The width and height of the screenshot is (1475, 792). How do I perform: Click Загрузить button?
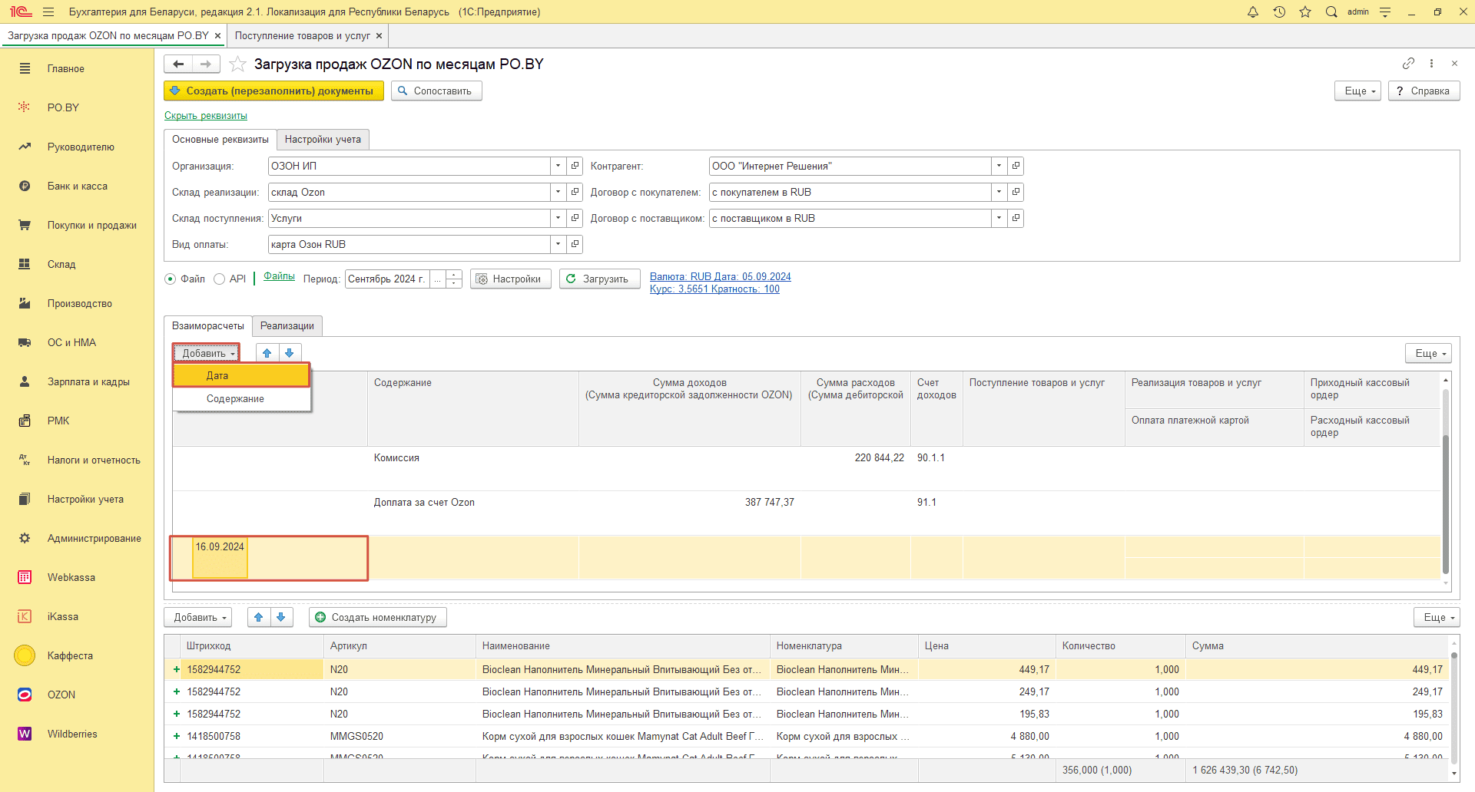point(600,279)
